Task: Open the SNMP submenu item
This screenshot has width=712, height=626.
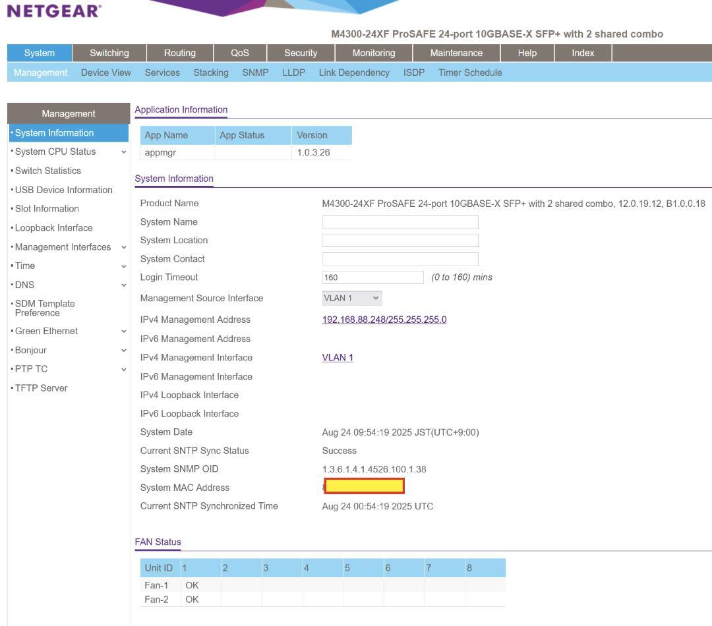Action: click(x=255, y=72)
